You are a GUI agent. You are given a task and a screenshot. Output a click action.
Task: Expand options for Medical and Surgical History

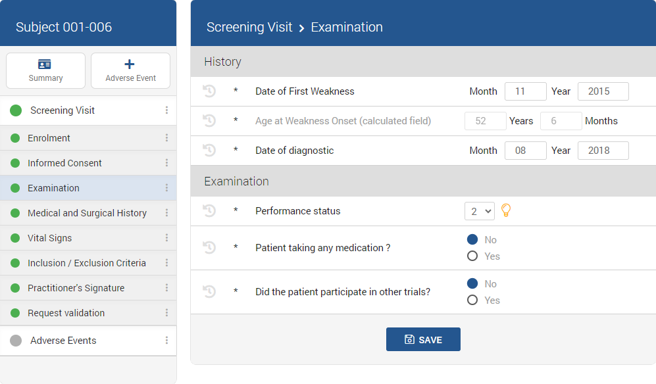166,213
